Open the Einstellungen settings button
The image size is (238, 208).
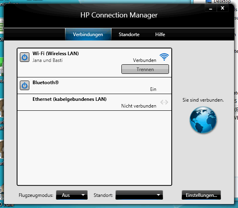201,195
